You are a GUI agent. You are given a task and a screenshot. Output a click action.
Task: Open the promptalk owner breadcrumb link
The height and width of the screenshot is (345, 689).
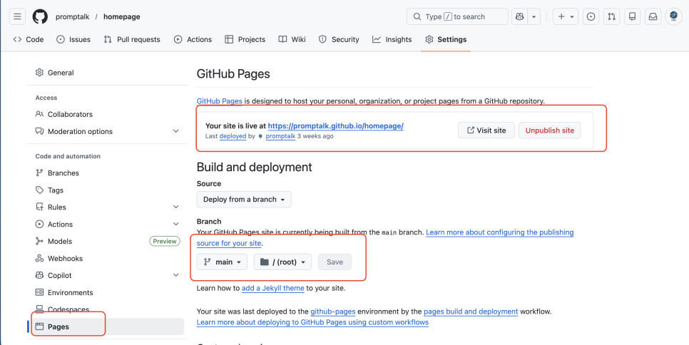(73, 16)
